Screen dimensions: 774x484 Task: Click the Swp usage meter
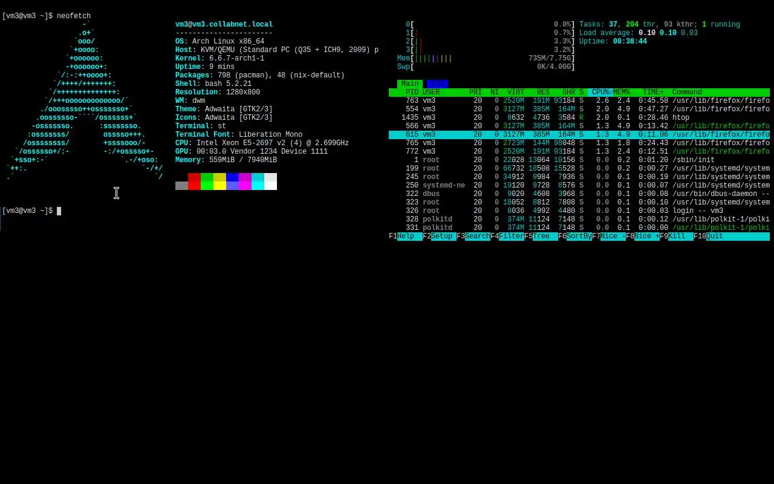[486, 67]
